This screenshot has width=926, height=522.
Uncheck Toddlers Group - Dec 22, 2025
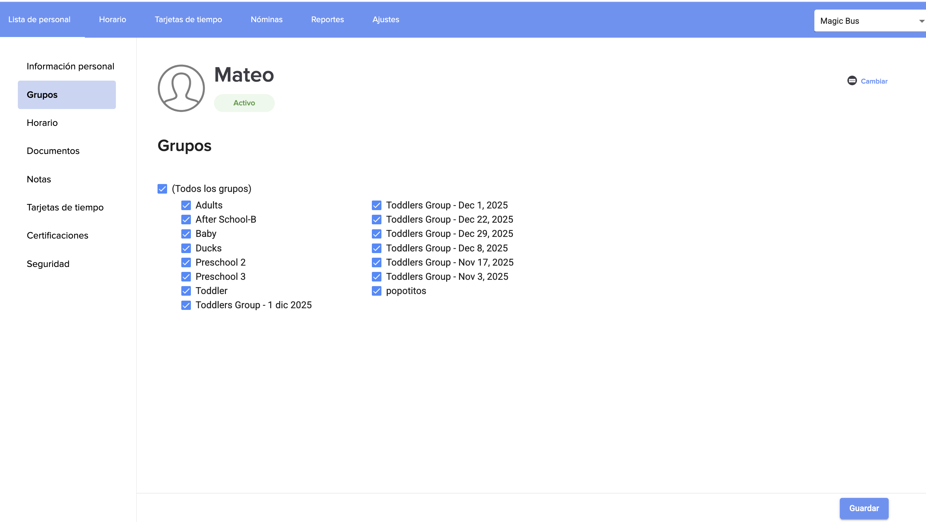click(376, 219)
